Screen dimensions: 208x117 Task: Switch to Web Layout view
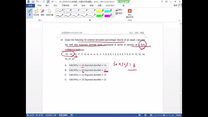click(x=151, y=115)
